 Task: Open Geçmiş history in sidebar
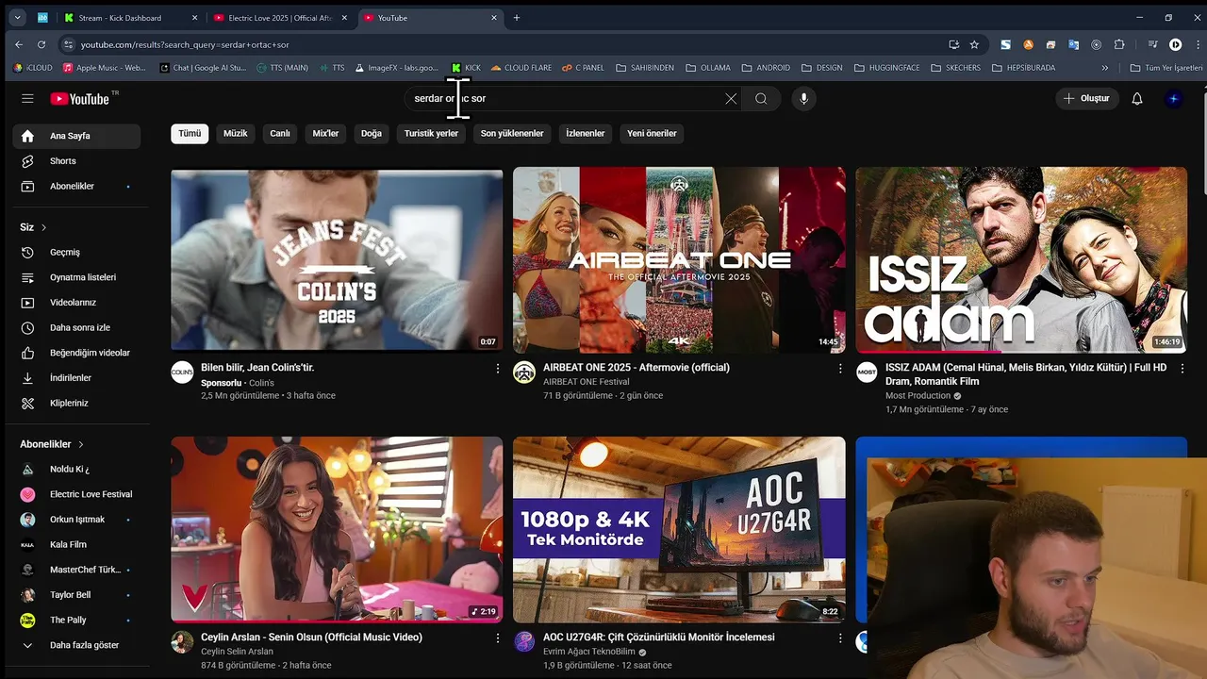pyautogui.click(x=76, y=252)
